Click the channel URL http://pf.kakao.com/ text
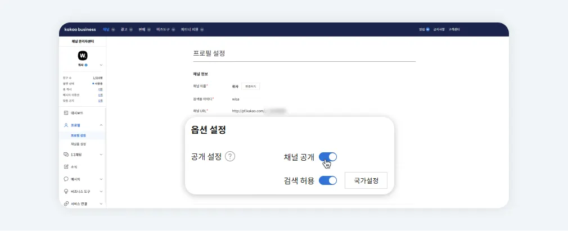568x231 pixels. click(x=248, y=111)
